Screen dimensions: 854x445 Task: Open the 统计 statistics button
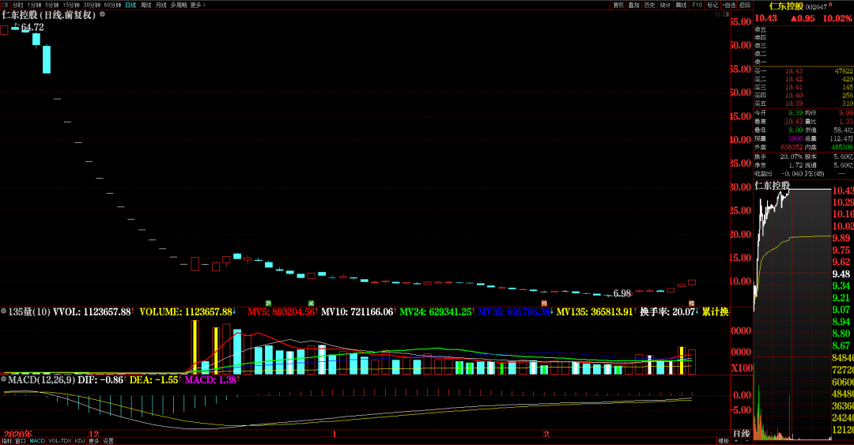click(666, 5)
